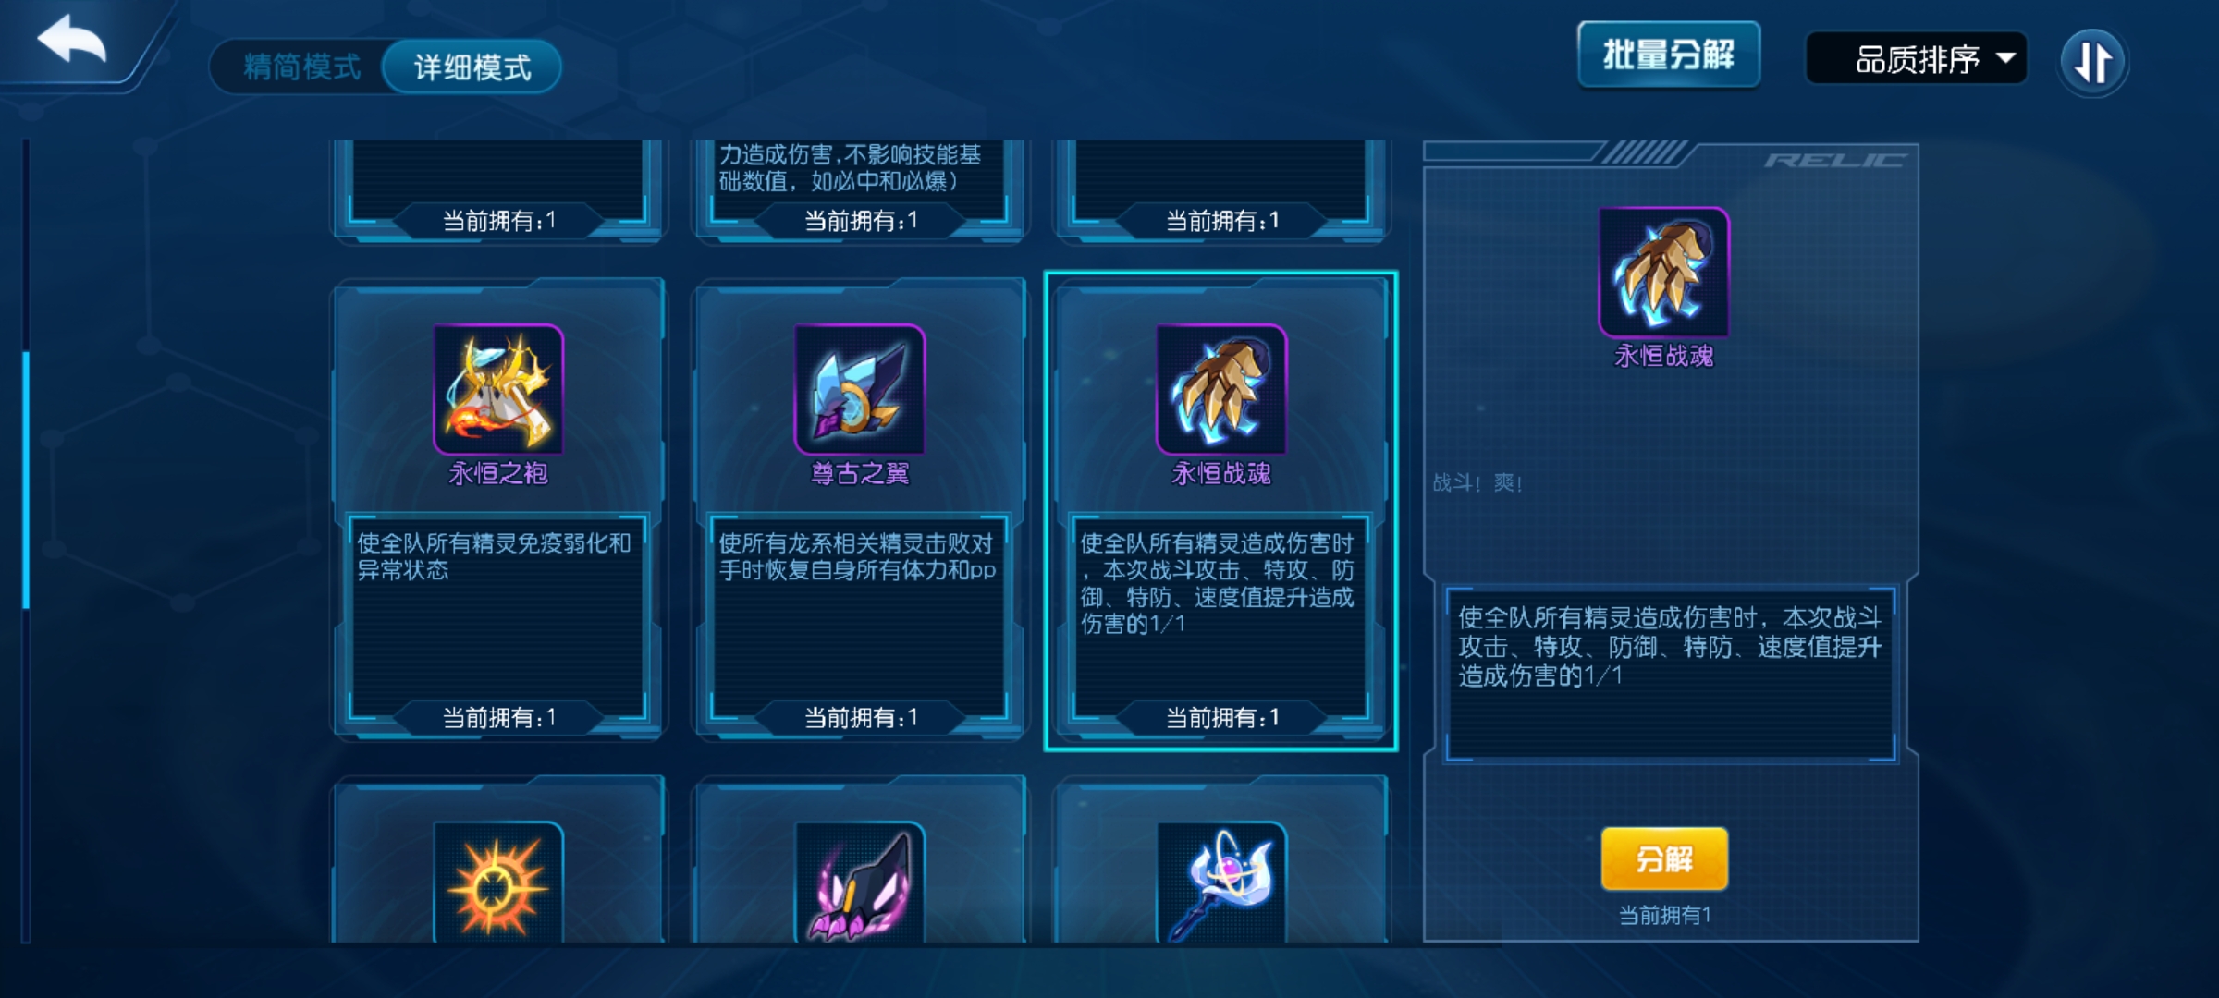Switch to 精简模式 view
The height and width of the screenshot is (998, 2219).
[x=302, y=67]
